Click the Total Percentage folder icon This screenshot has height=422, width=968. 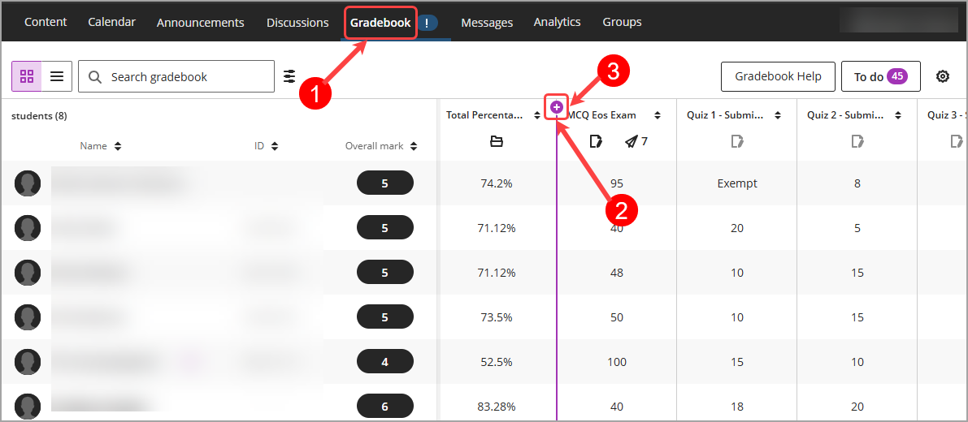[497, 142]
